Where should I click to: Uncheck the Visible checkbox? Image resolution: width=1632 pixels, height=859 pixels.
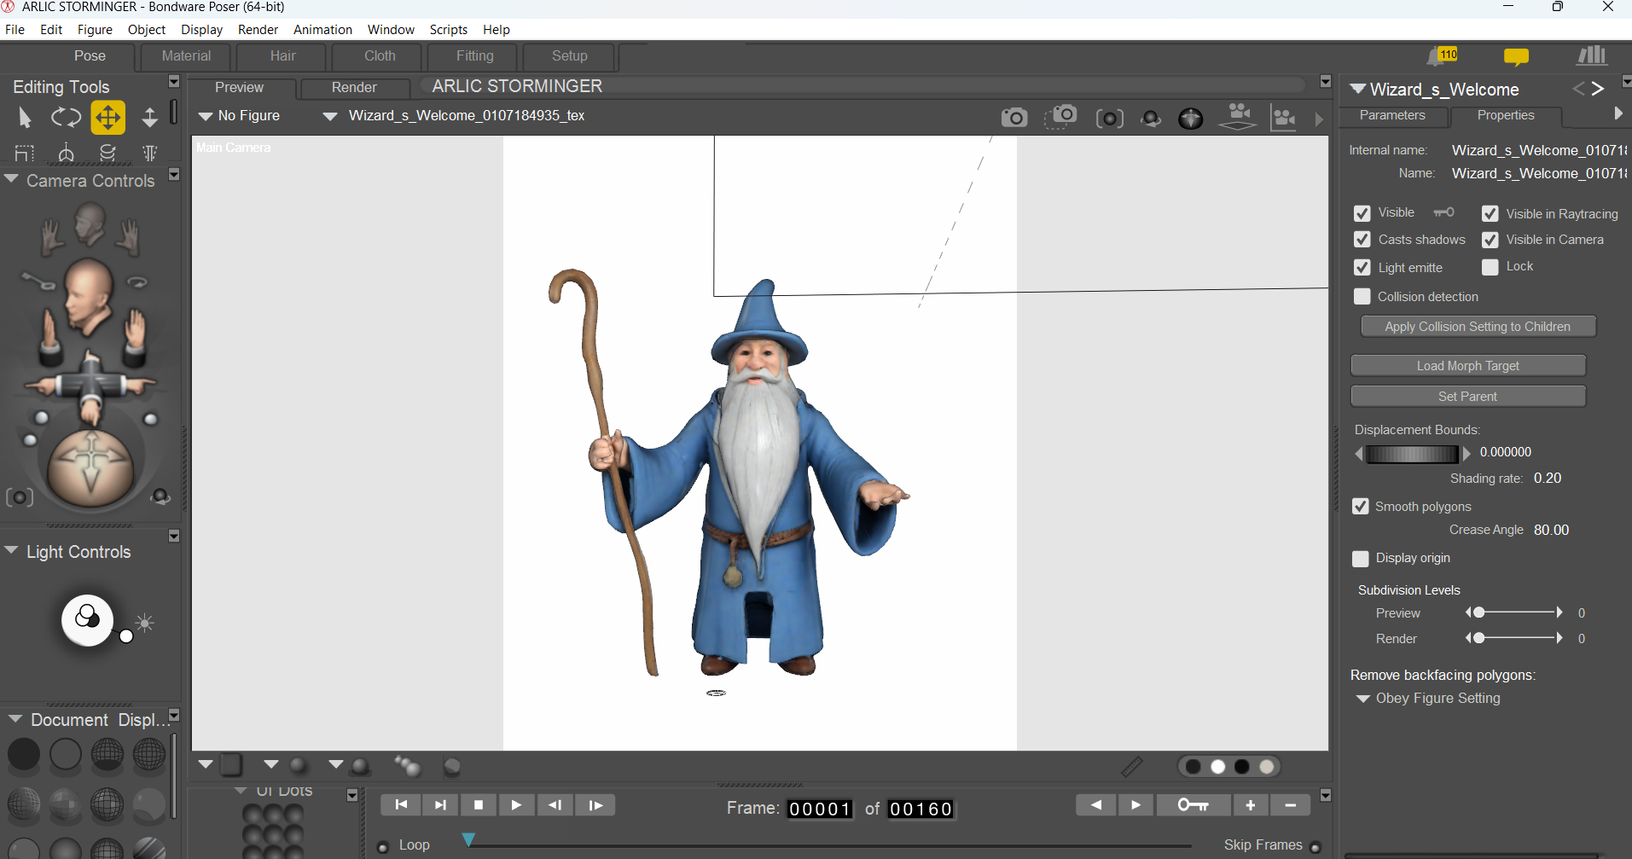click(x=1362, y=213)
